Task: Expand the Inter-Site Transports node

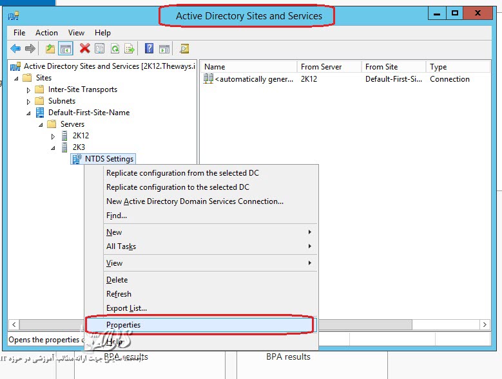Action: (x=28, y=90)
